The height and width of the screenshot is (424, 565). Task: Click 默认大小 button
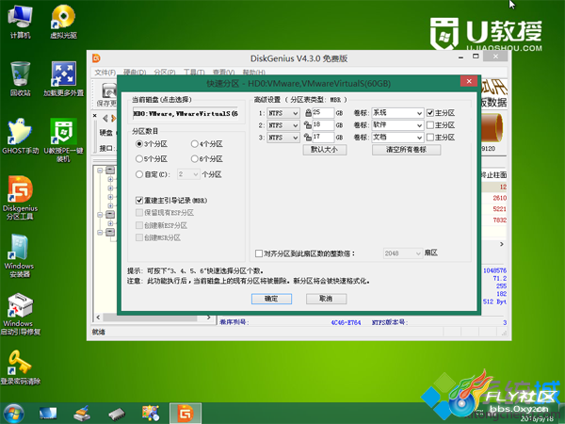pos(325,150)
